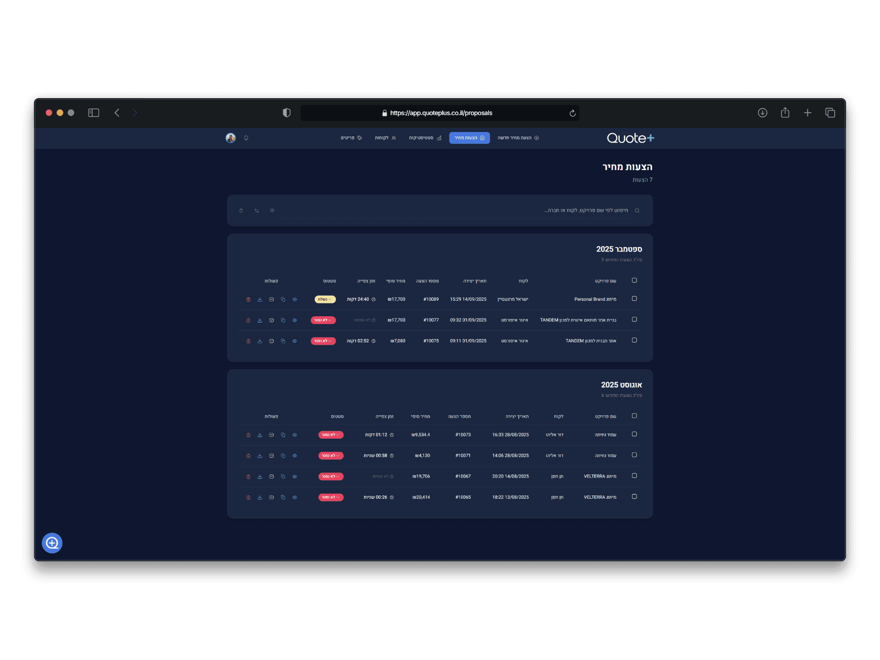The width and height of the screenshot is (880, 660).
Task: Check the select-all box for ספטמבר 2025
Action: click(x=634, y=280)
